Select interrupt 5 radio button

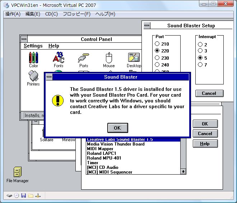200,58
